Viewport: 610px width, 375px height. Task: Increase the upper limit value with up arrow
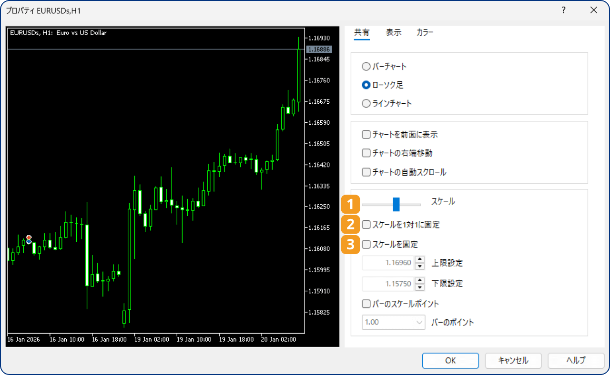(419, 259)
